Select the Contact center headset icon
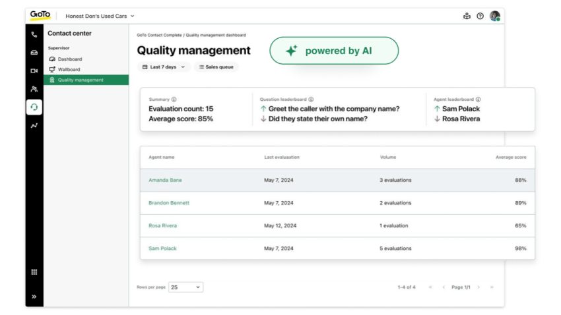The height and width of the screenshot is (315, 561). [34, 107]
